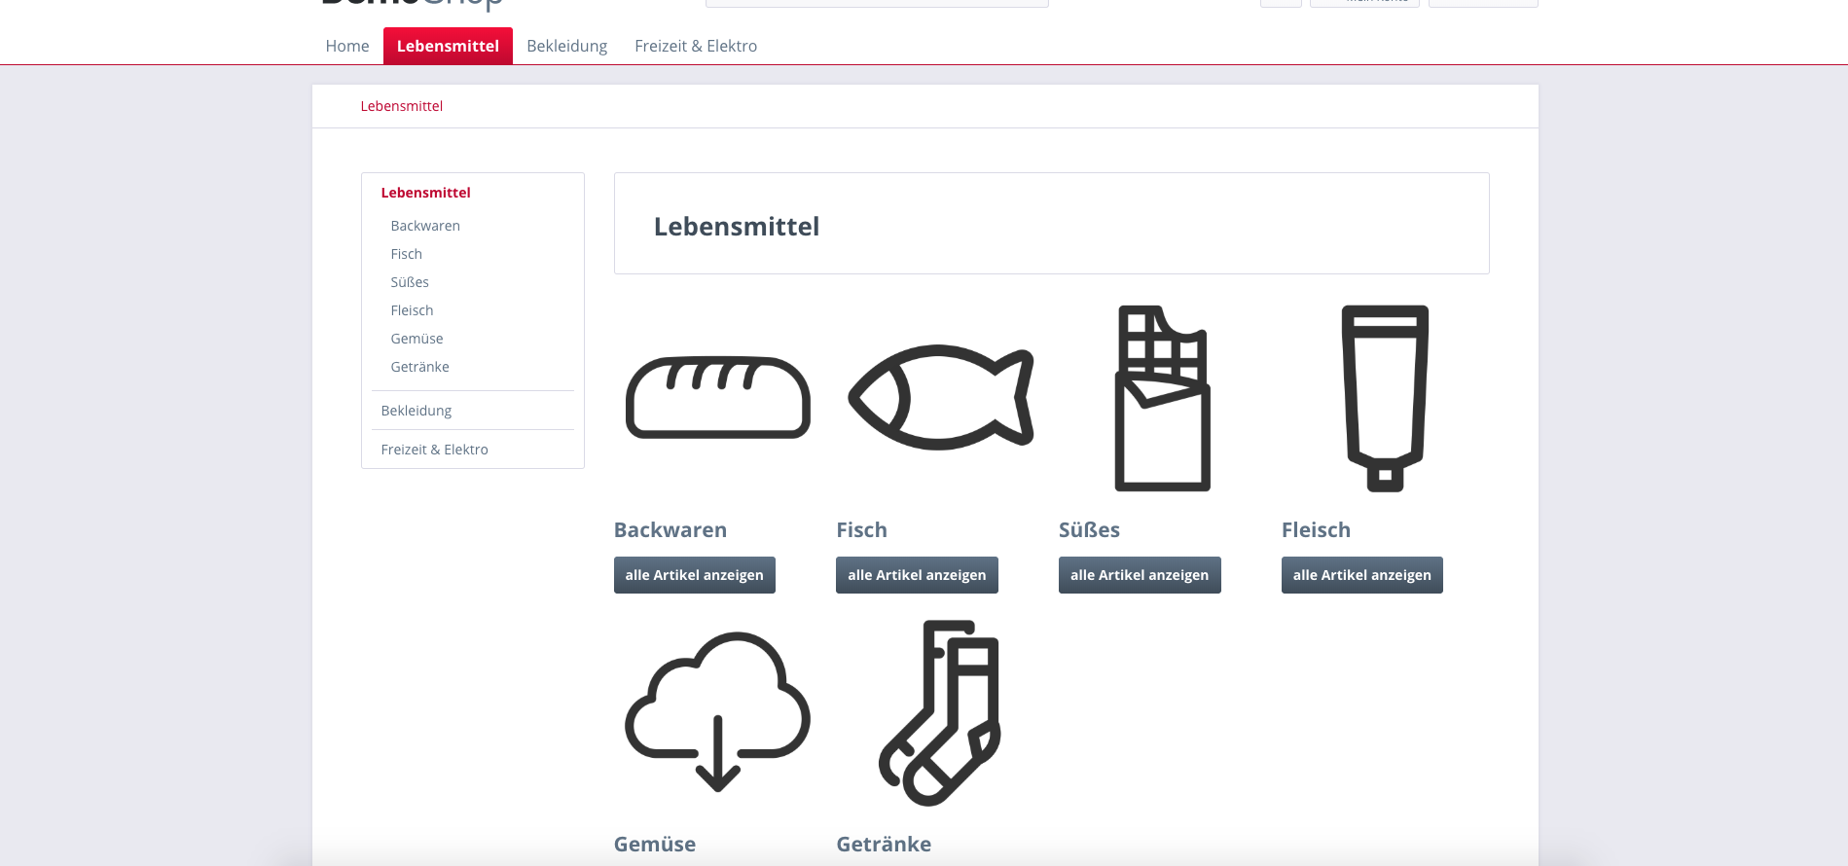Click the cloud download Gemüse icon
The image size is (1848, 866).
pos(718,711)
